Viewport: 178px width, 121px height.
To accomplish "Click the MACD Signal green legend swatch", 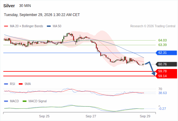I will [25, 101].
